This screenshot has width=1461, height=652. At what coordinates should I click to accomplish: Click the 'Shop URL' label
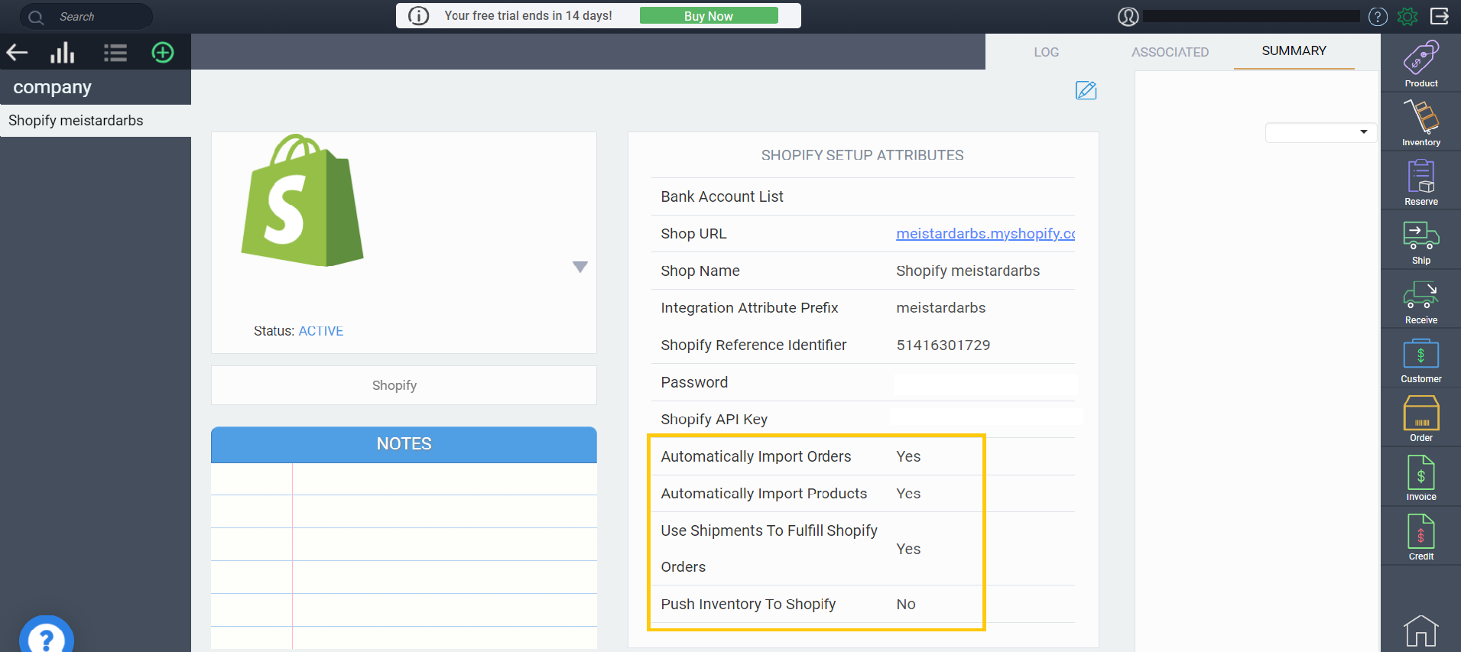[x=693, y=234]
